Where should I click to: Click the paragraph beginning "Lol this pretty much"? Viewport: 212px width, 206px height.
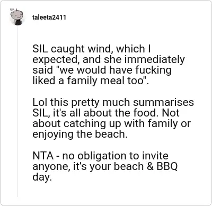click(113, 118)
